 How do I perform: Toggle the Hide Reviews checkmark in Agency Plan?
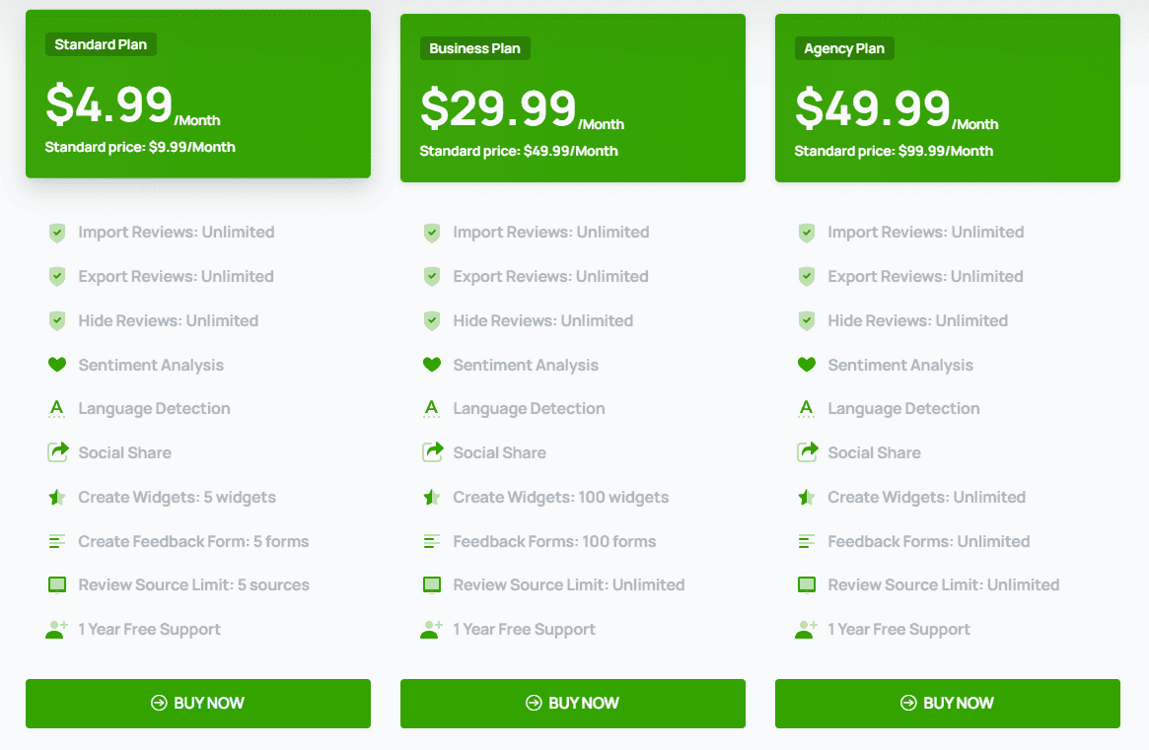pos(807,320)
